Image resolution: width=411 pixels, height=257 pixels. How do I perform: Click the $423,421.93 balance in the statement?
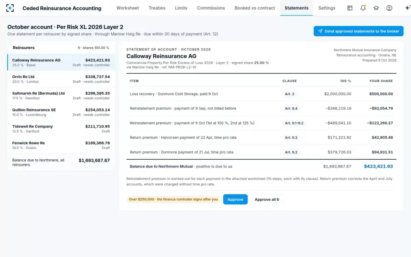pyautogui.click(x=378, y=167)
